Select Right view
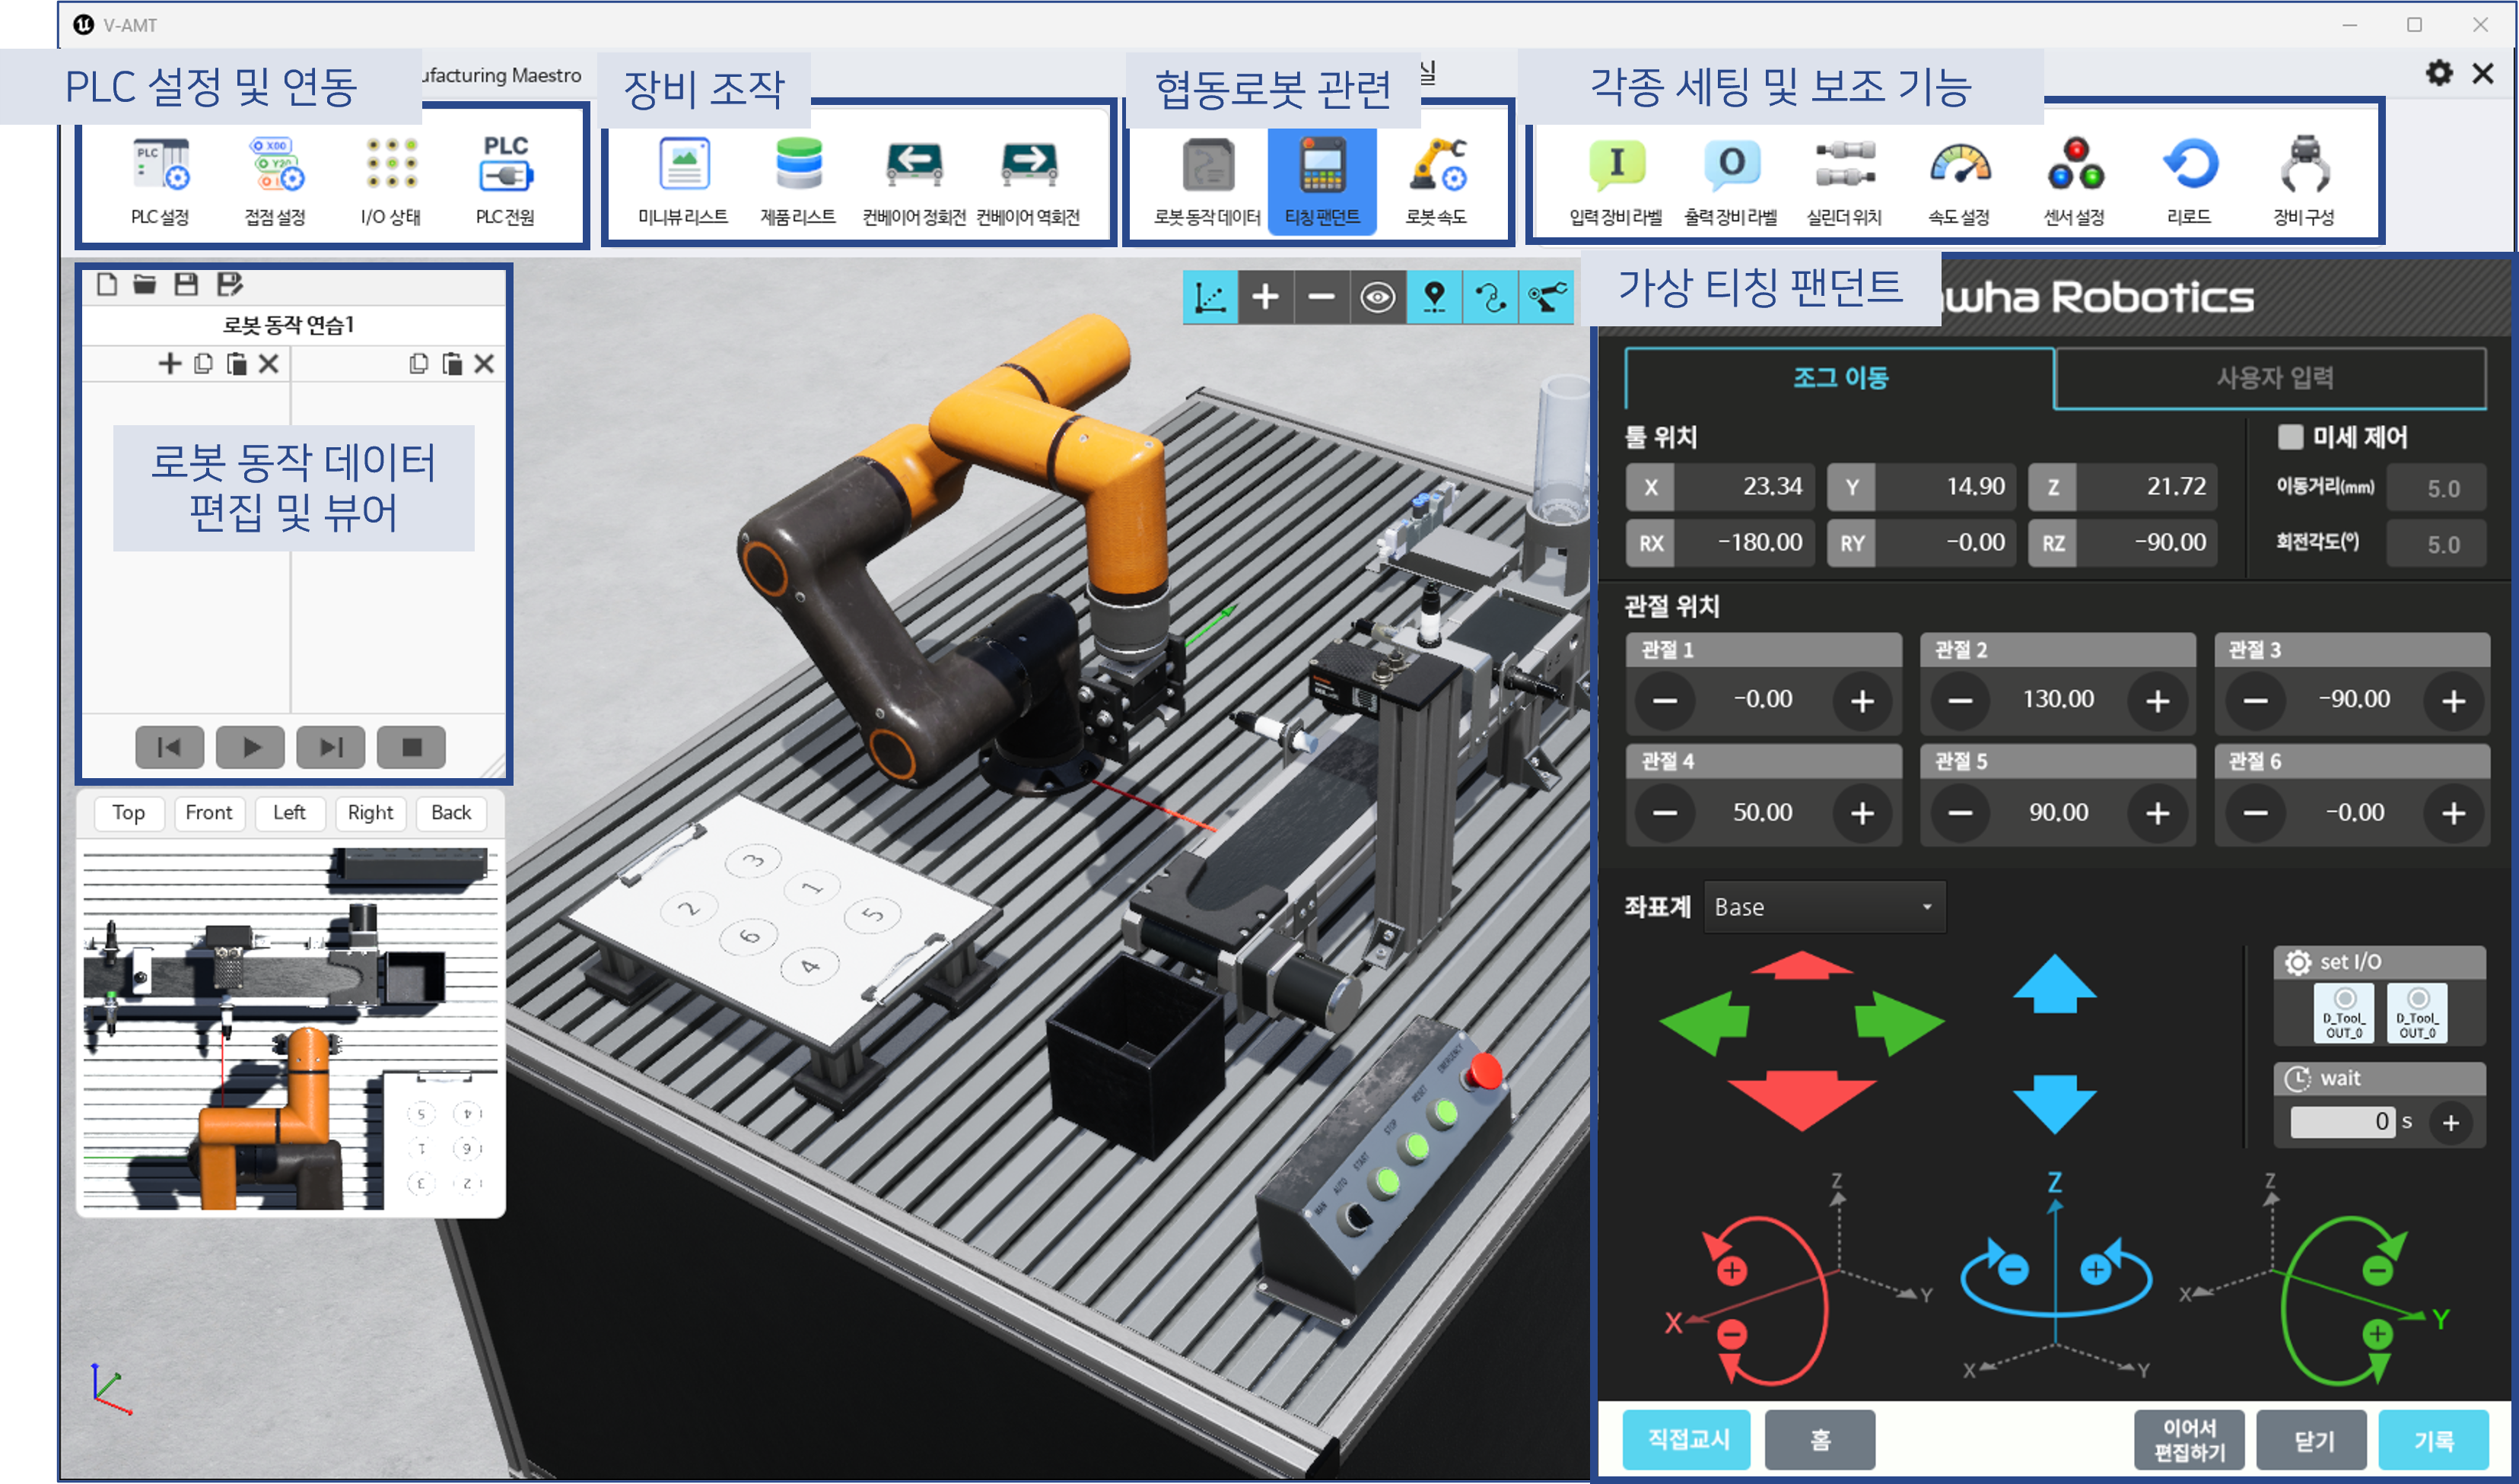2519x1484 pixels. click(x=371, y=813)
